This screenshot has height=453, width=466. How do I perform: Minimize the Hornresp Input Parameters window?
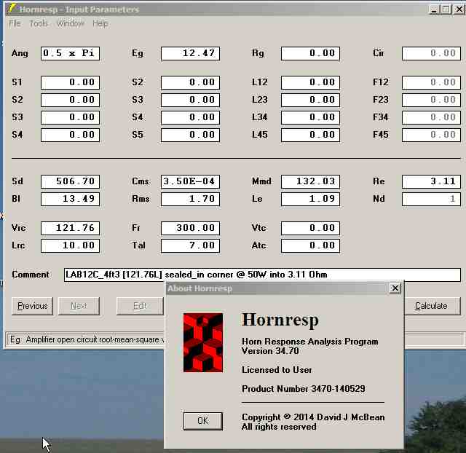click(x=434, y=9)
